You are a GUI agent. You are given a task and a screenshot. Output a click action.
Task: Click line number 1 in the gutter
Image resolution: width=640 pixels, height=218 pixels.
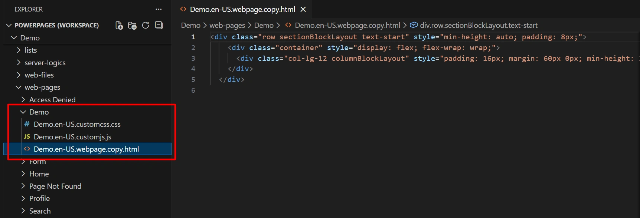(x=193, y=37)
